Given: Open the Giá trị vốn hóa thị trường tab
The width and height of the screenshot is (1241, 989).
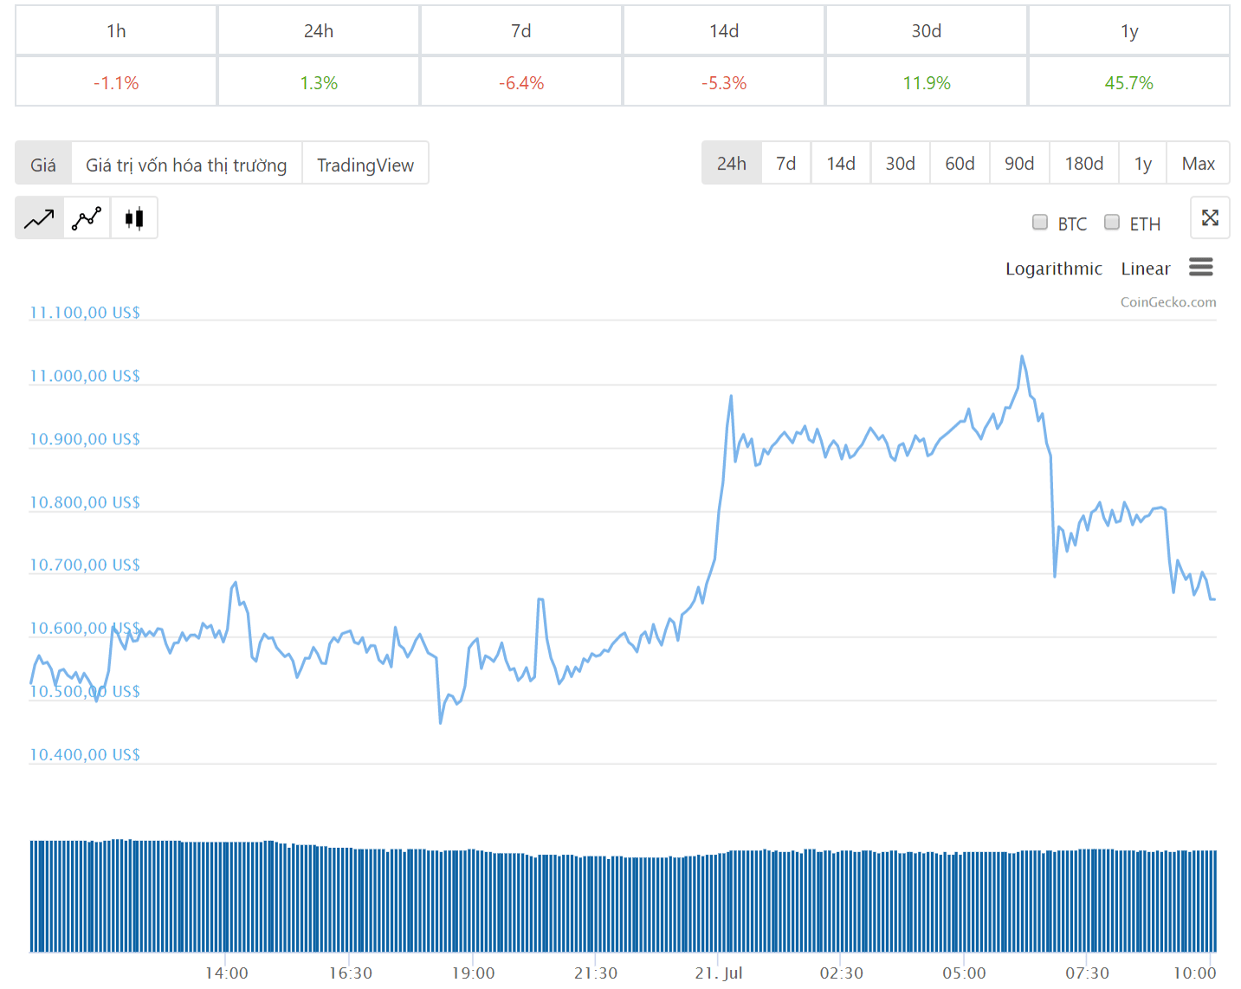Looking at the screenshot, I should (x=186, y=164).
